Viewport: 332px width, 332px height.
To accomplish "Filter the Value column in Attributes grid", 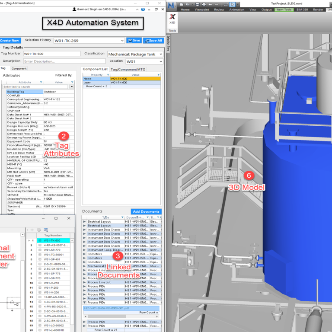I will pyautogui.click(x=72, y=82).
